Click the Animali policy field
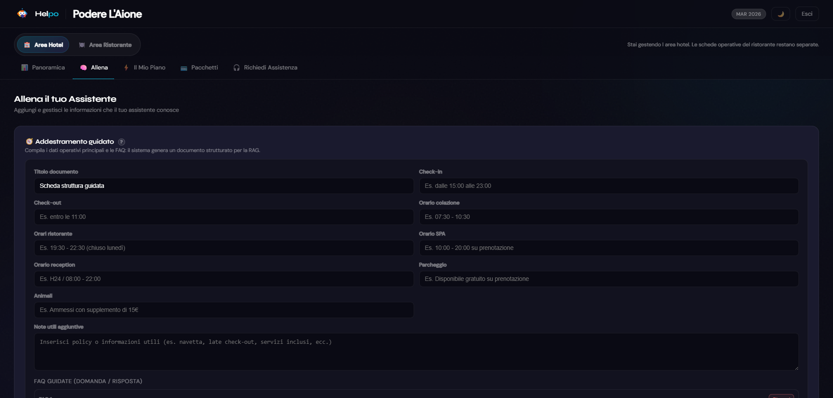 [x=223, y=310]
